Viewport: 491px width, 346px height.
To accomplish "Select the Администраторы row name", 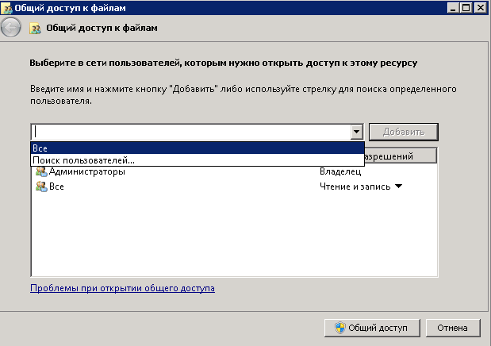I will pyautogui.click(x=87, y=171).
